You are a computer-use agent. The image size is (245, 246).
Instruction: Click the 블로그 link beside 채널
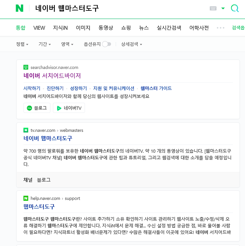tap(44, 180)
